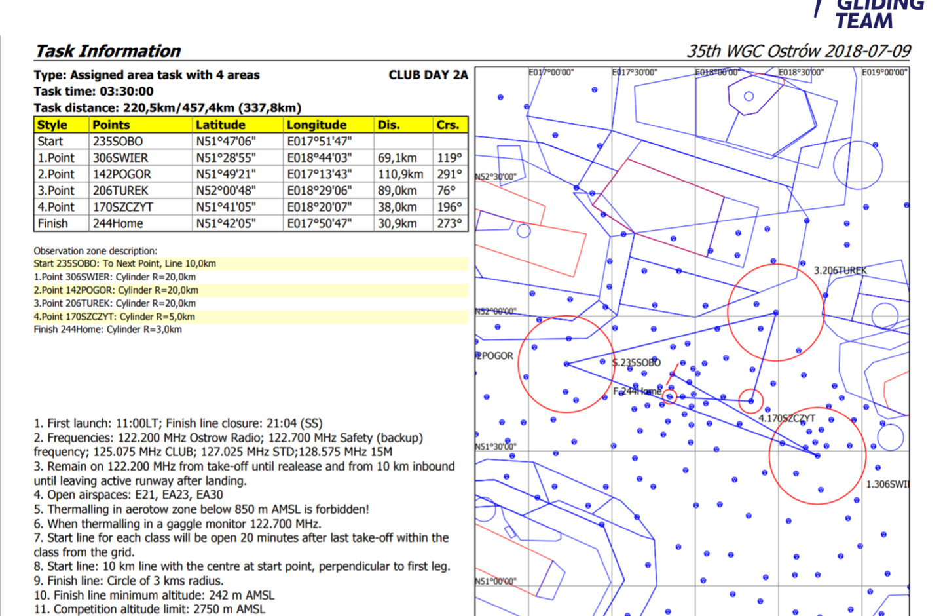943x616 pixels.
Task: Click the highlighted Start 235SOBO observation zone line
Action: (x=125, y=264)
